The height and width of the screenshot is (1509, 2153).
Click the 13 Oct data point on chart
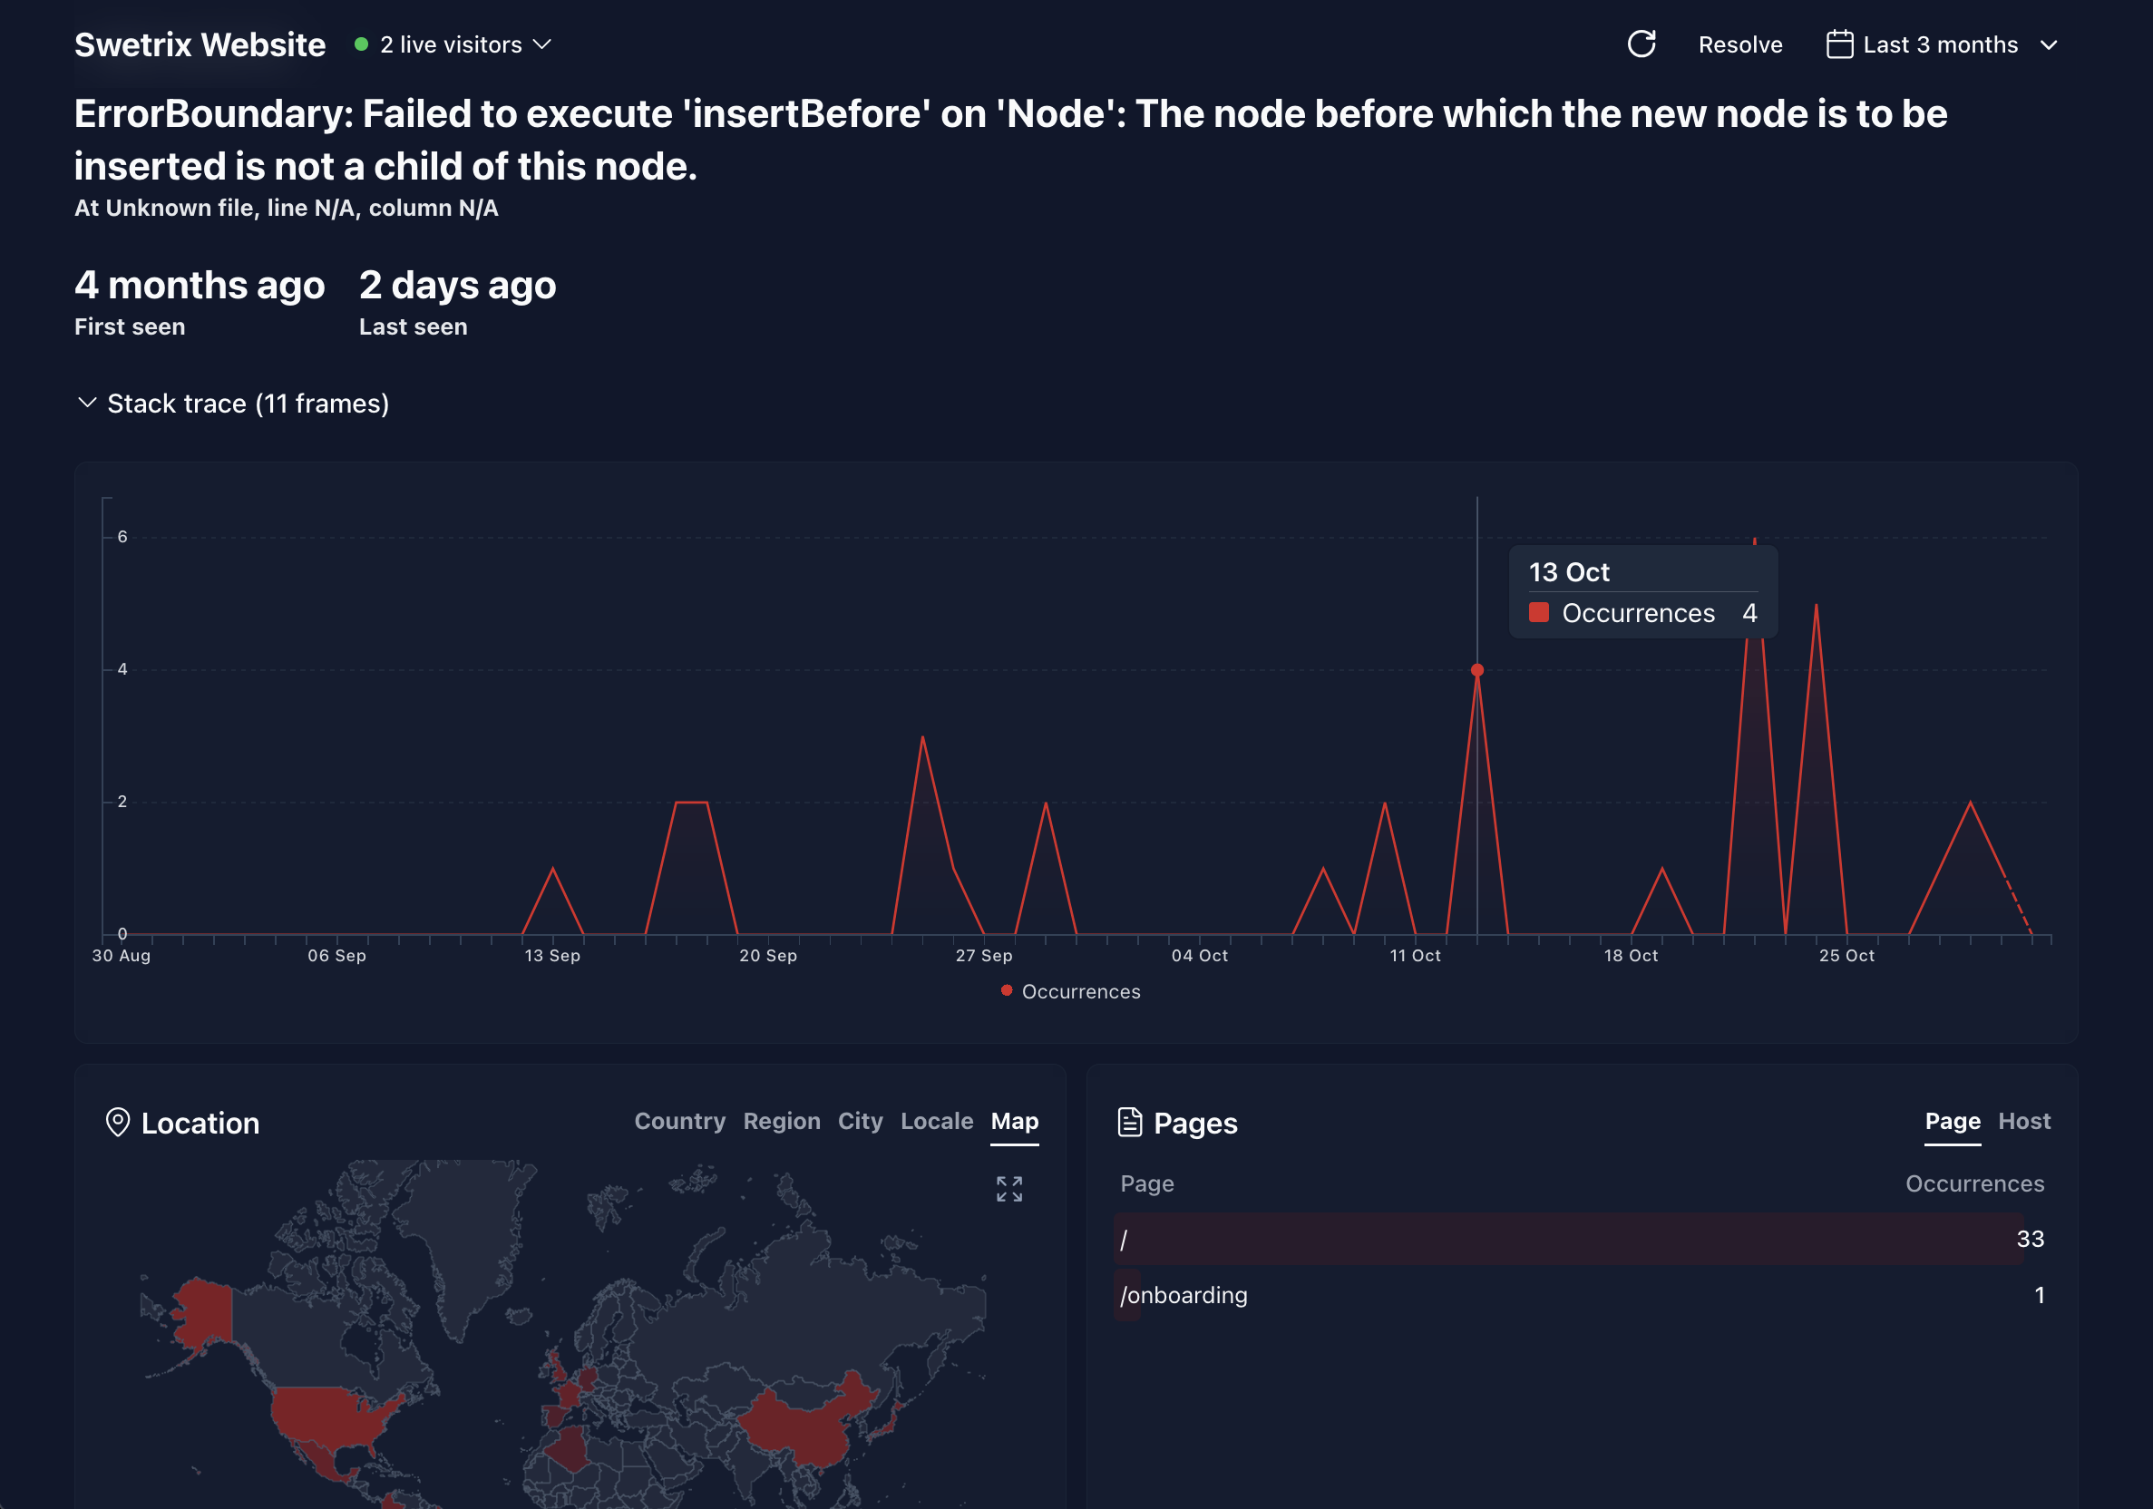(1477, 670)
